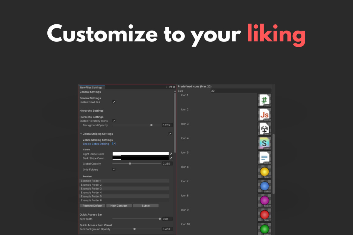Select the magenta sphere icon for Icon 8
The height and width of the screenshot is (235, 353).
point(264,201)
